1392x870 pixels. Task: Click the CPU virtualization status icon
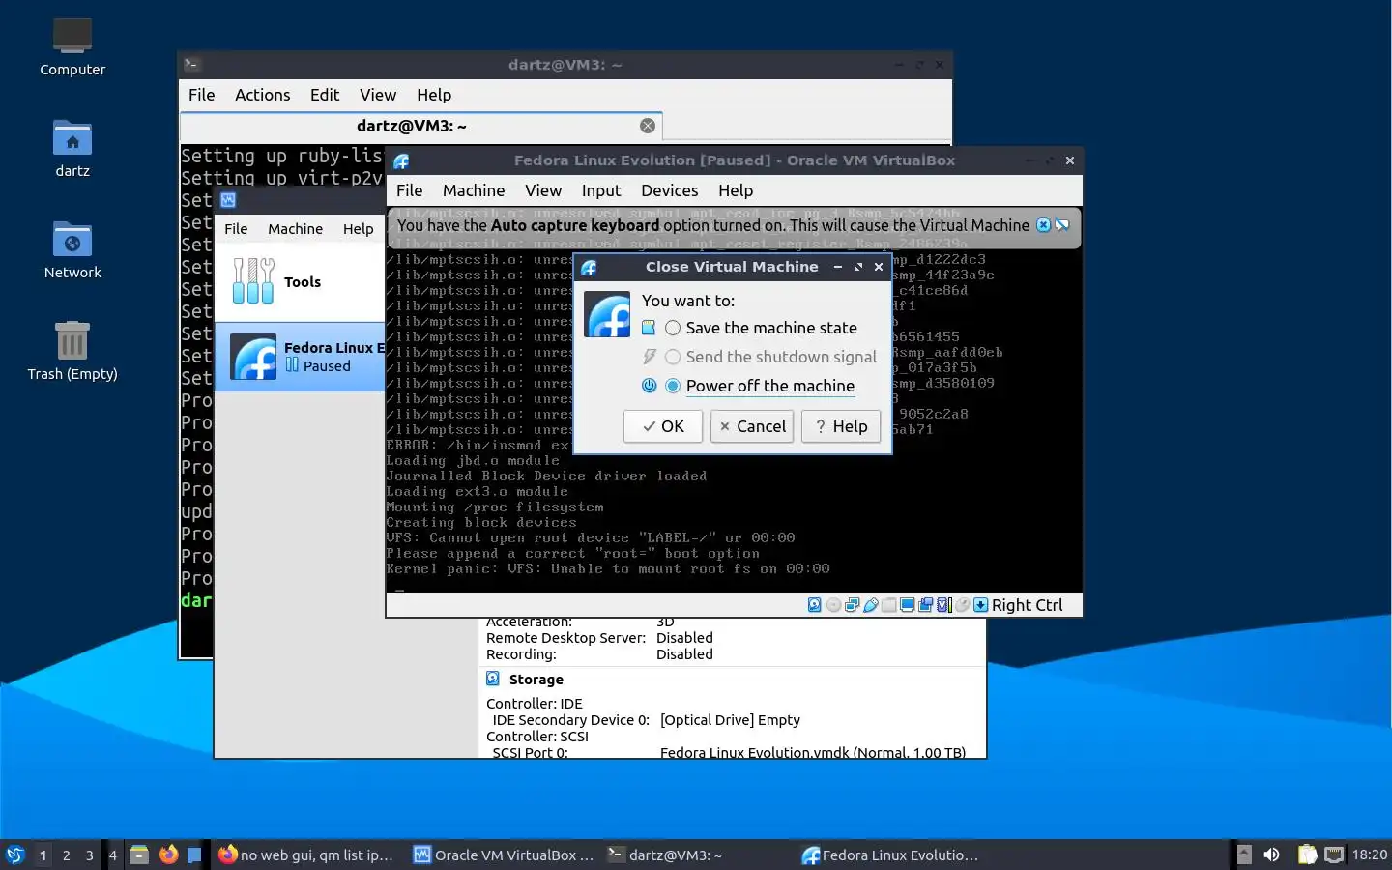pos(944,605)
